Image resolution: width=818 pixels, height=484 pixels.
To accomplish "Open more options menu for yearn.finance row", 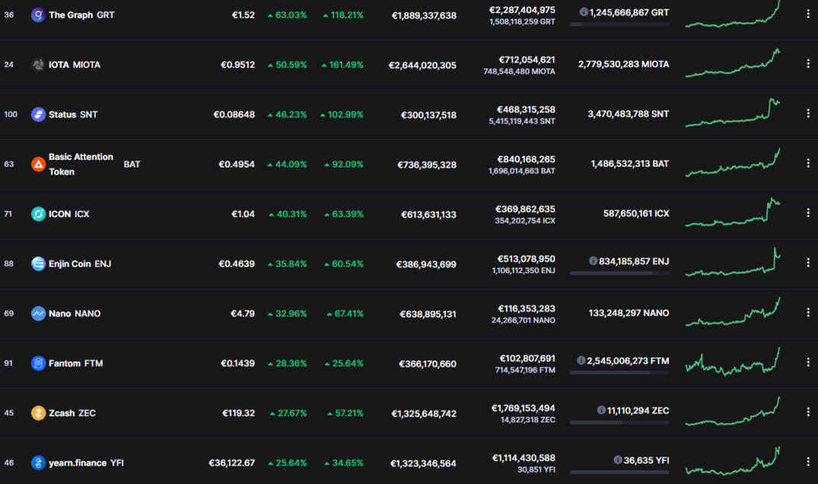I will [808, 462].
